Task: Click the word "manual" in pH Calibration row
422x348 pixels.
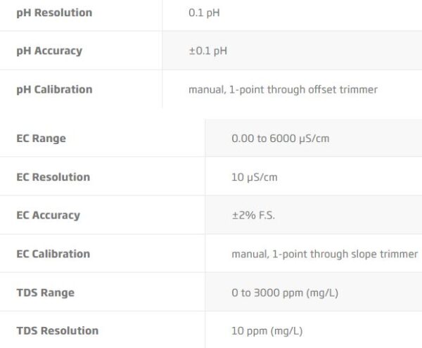Action: click(205, 89)
